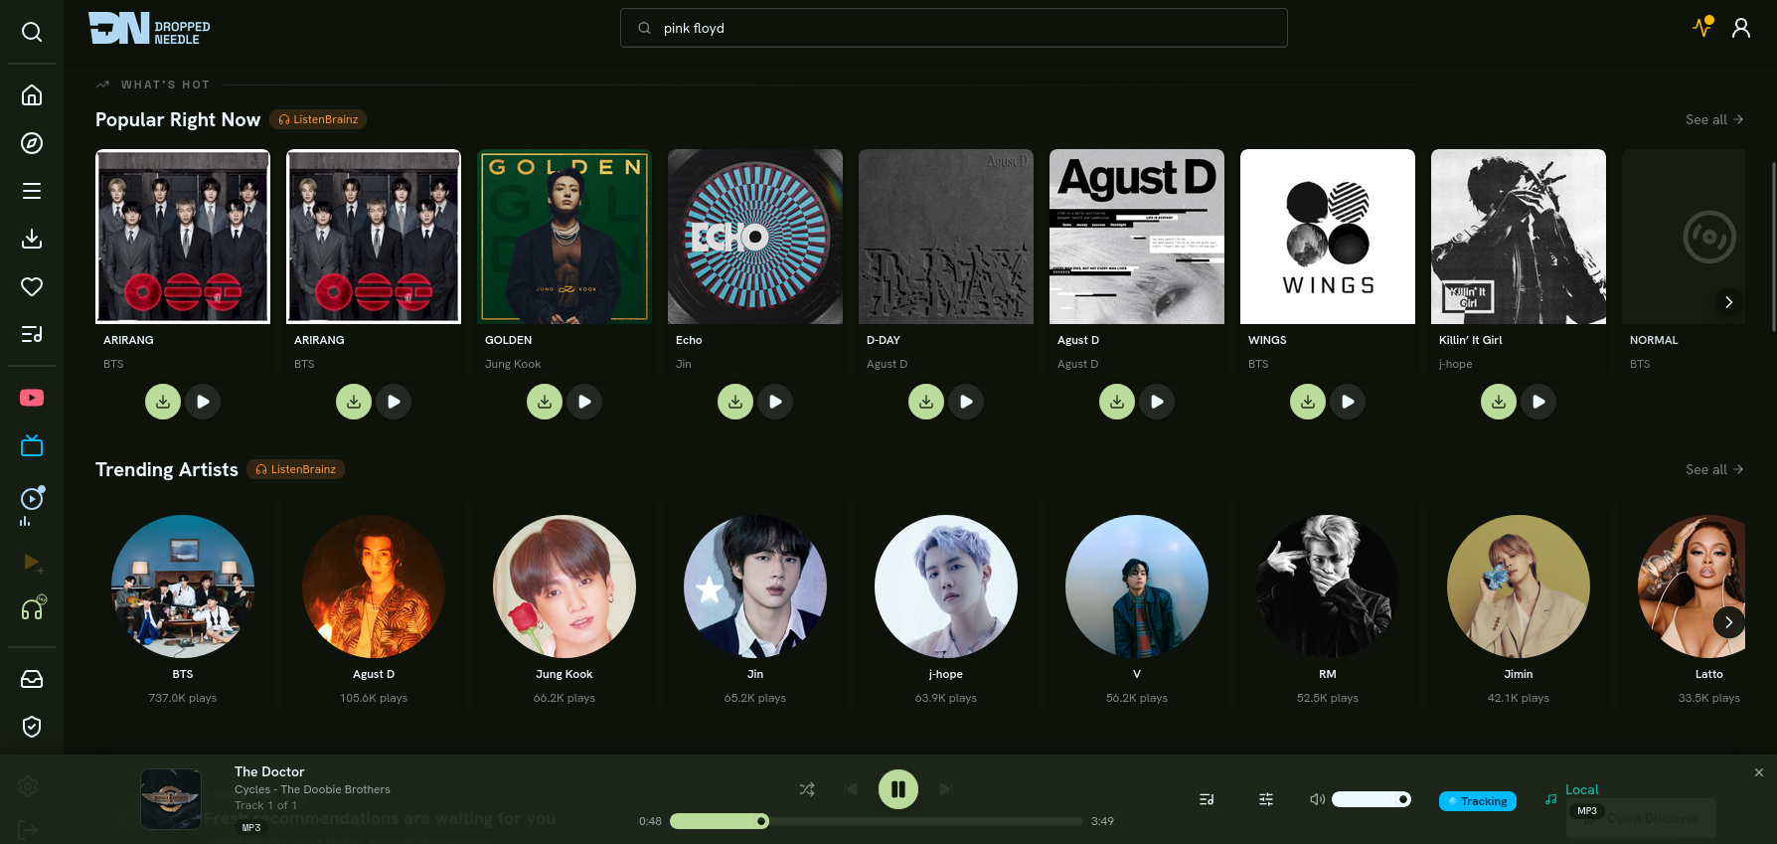
Task: Open the D-DAY album cover
Action: click(x=946, y=237)
